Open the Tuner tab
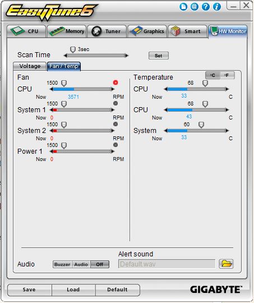The height and width of the screenshot is (303, 254). click(x=107, y=31)
